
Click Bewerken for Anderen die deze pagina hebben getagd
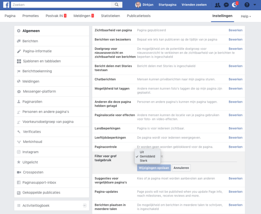click(x=235, y=102)
